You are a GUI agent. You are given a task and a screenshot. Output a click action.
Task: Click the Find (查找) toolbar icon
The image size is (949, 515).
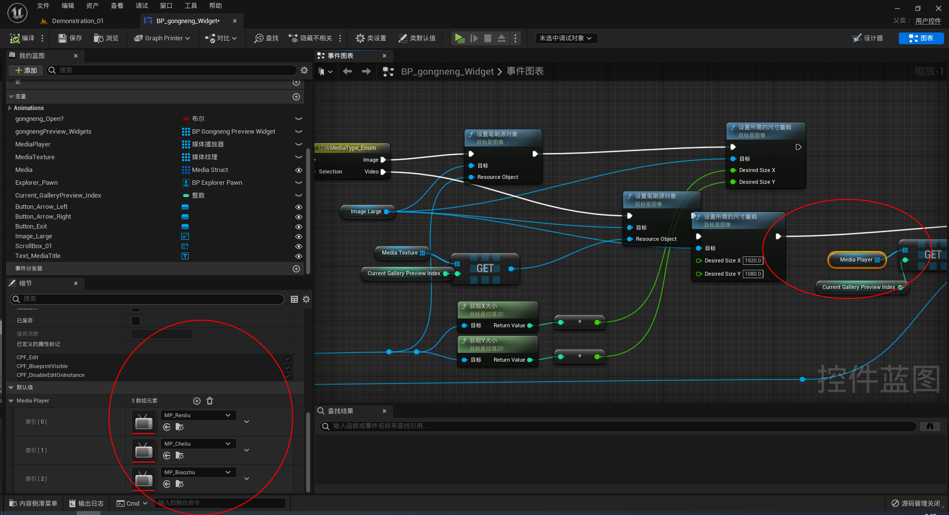(x=259, y=38)
